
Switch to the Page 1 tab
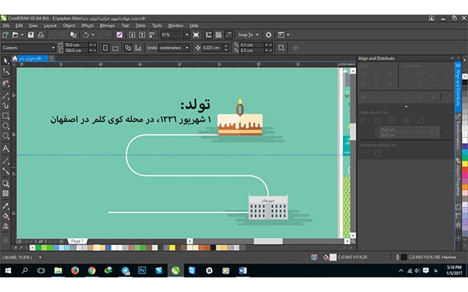tap(78, 241)
